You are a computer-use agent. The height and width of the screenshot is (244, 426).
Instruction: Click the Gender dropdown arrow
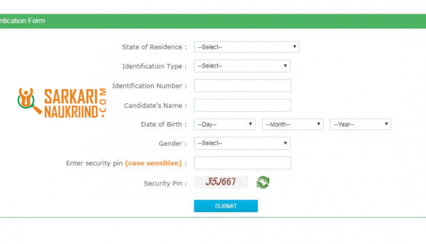coord(285,143)
